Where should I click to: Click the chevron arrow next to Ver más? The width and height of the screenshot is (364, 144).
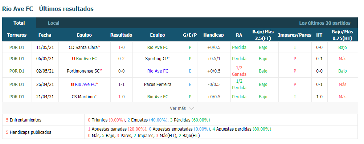point(191,108)
